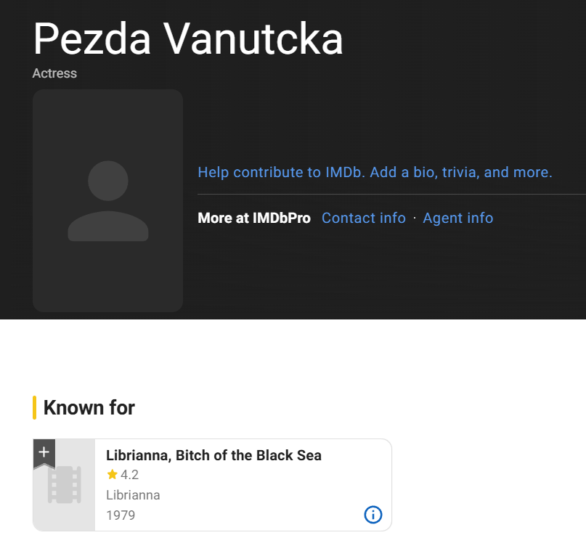Image resolution: width=586 pixels, height=559 pixels.
Task: Click the dot separator between Contact and Agent info
Action: [x=414, y=218]
